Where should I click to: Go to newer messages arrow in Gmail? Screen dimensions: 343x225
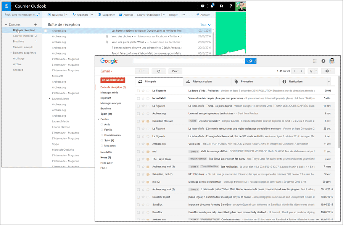pos(295,71)
